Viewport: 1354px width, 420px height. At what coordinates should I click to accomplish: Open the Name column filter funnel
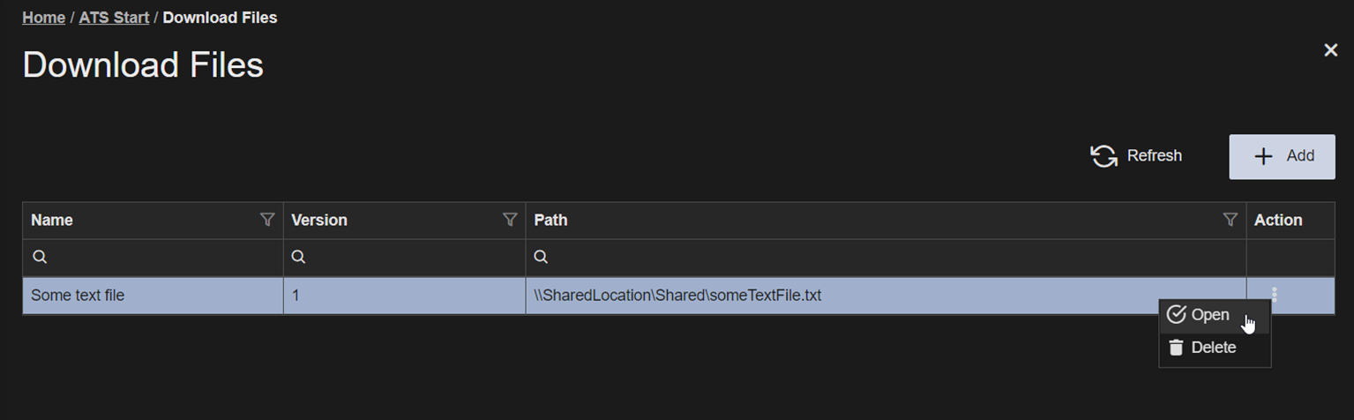click(267, 220)
